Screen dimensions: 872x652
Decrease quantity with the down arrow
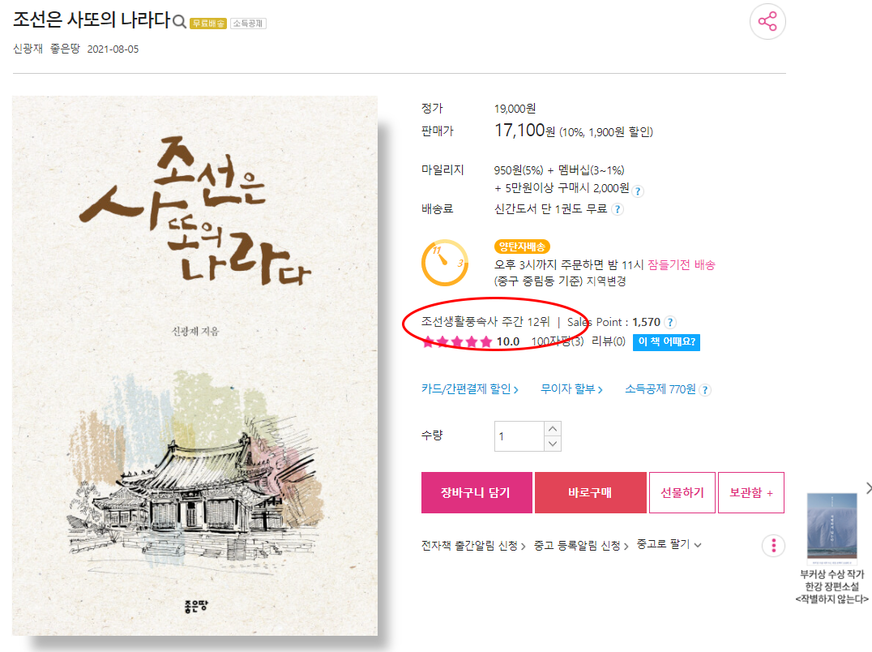[x=552, y=444]
